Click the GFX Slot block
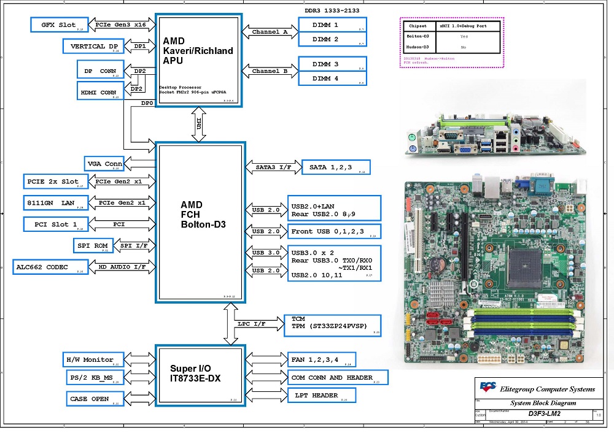The height and width of the screenshot is (433, 614). (59, 25)
